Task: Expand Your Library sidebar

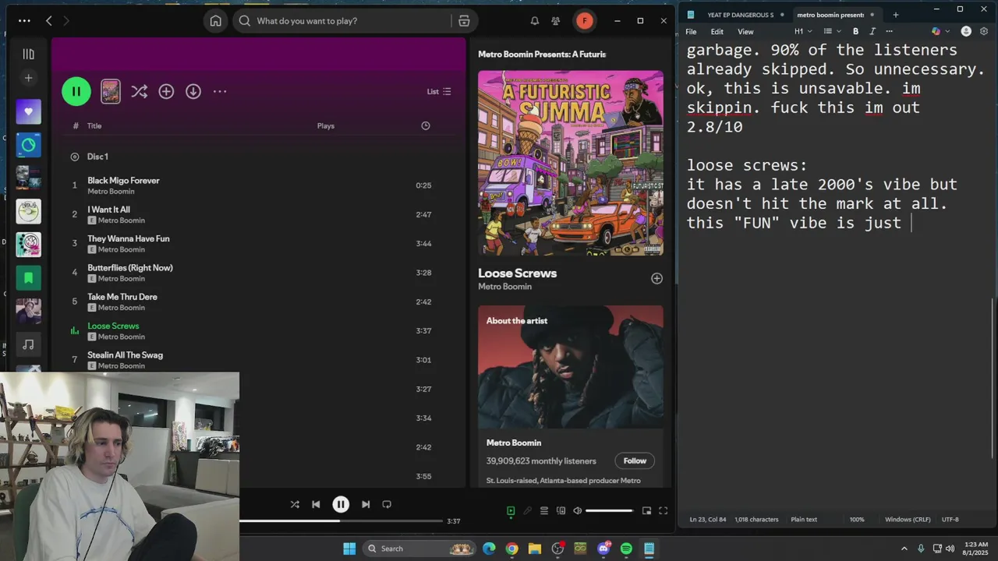Action: [29, 54]
